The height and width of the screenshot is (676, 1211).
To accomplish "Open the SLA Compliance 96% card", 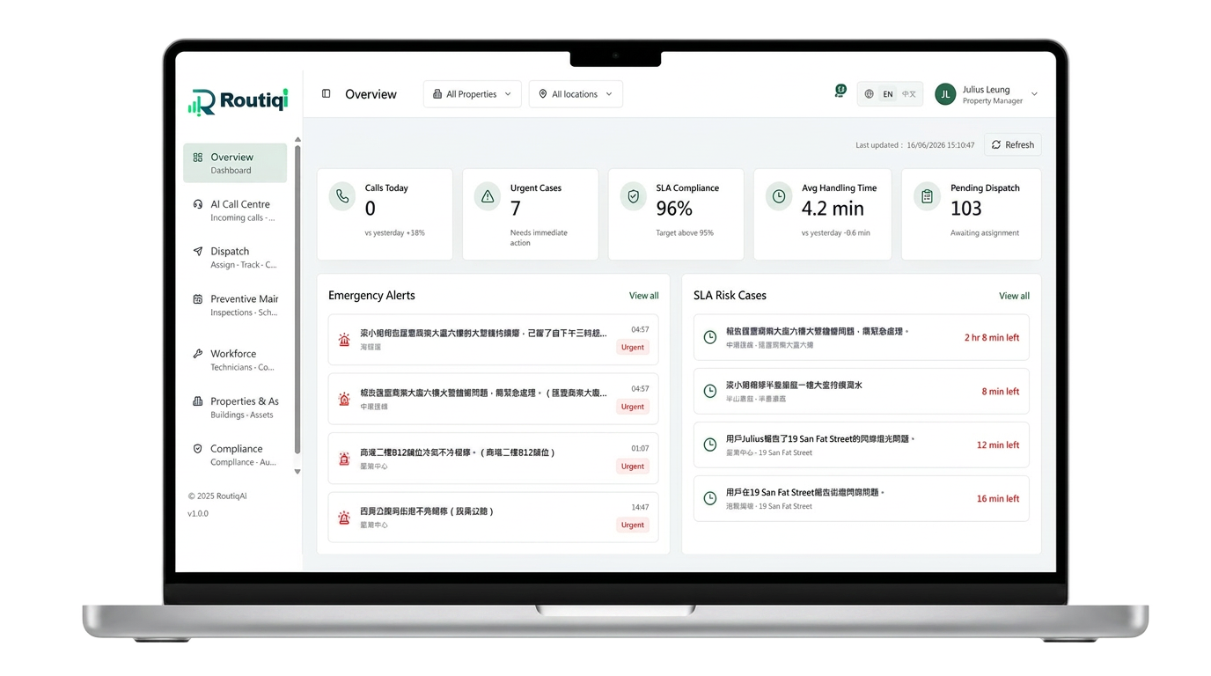I will tap(676, 215).
